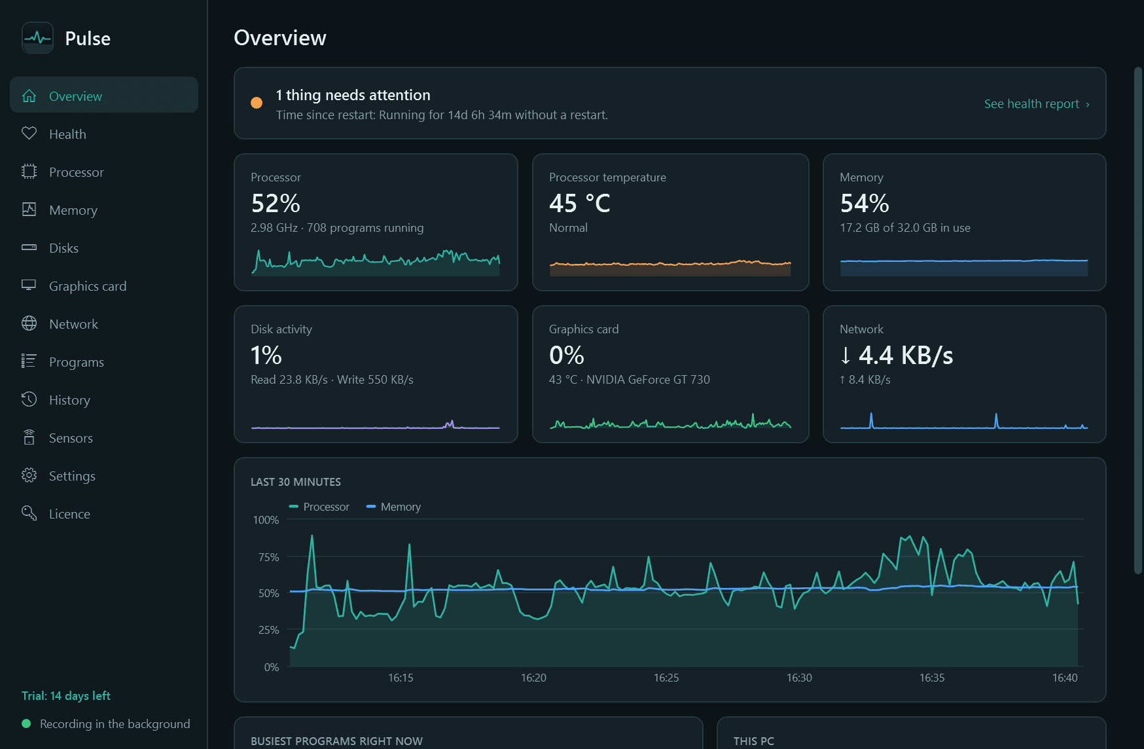This screenshot has height=749, width=1144.
Task: Click the Programs list icon
Action: (29, 361)
